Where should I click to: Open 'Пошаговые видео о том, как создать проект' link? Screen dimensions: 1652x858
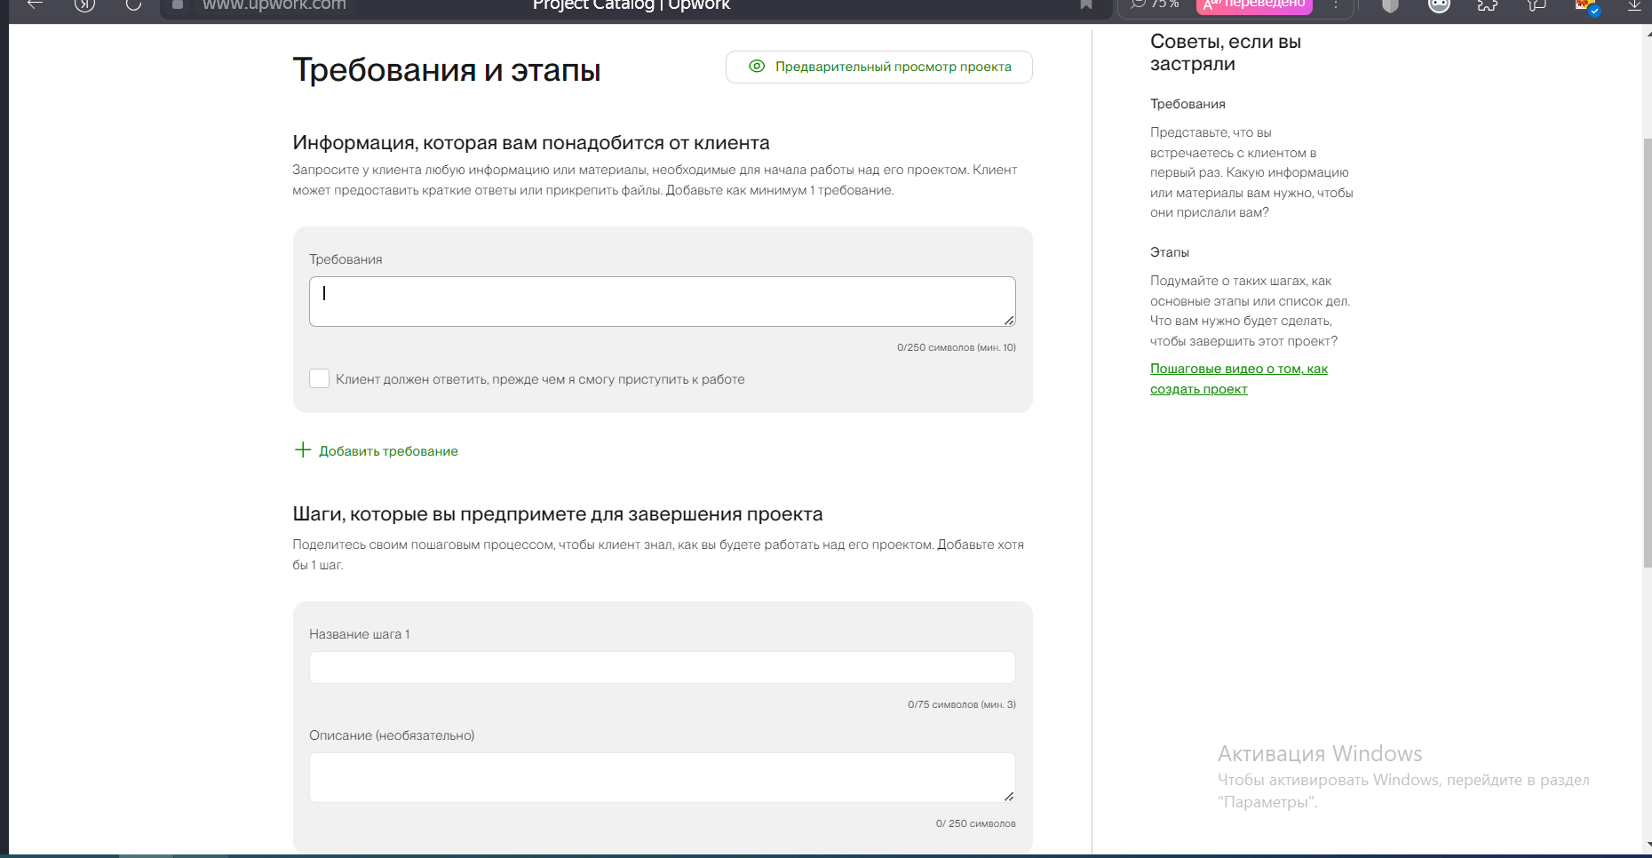click(1239, 378)
